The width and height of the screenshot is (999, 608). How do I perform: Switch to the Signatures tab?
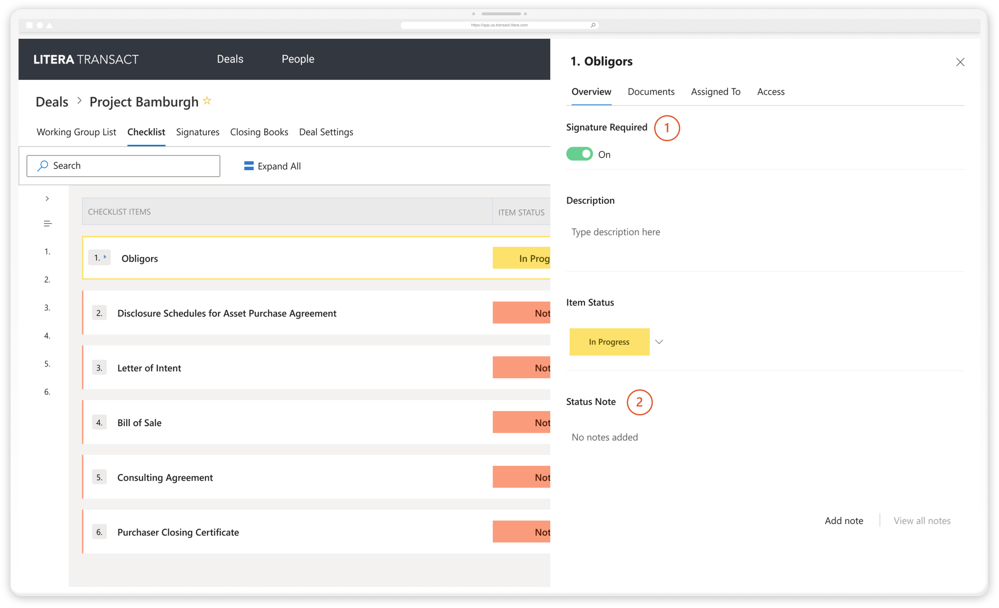coord(197,132)
